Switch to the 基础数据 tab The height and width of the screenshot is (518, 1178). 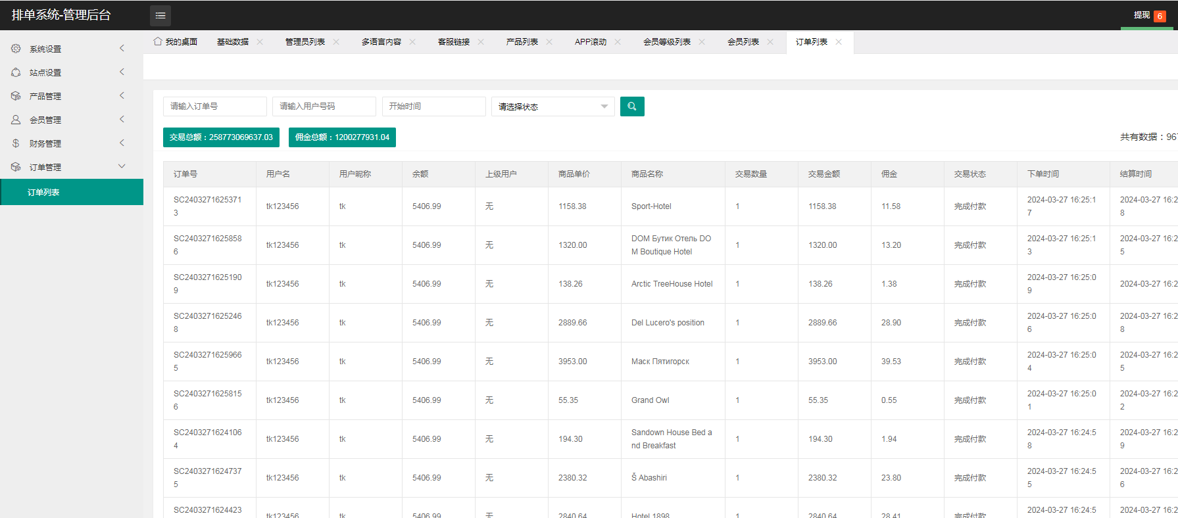[233, 42]
